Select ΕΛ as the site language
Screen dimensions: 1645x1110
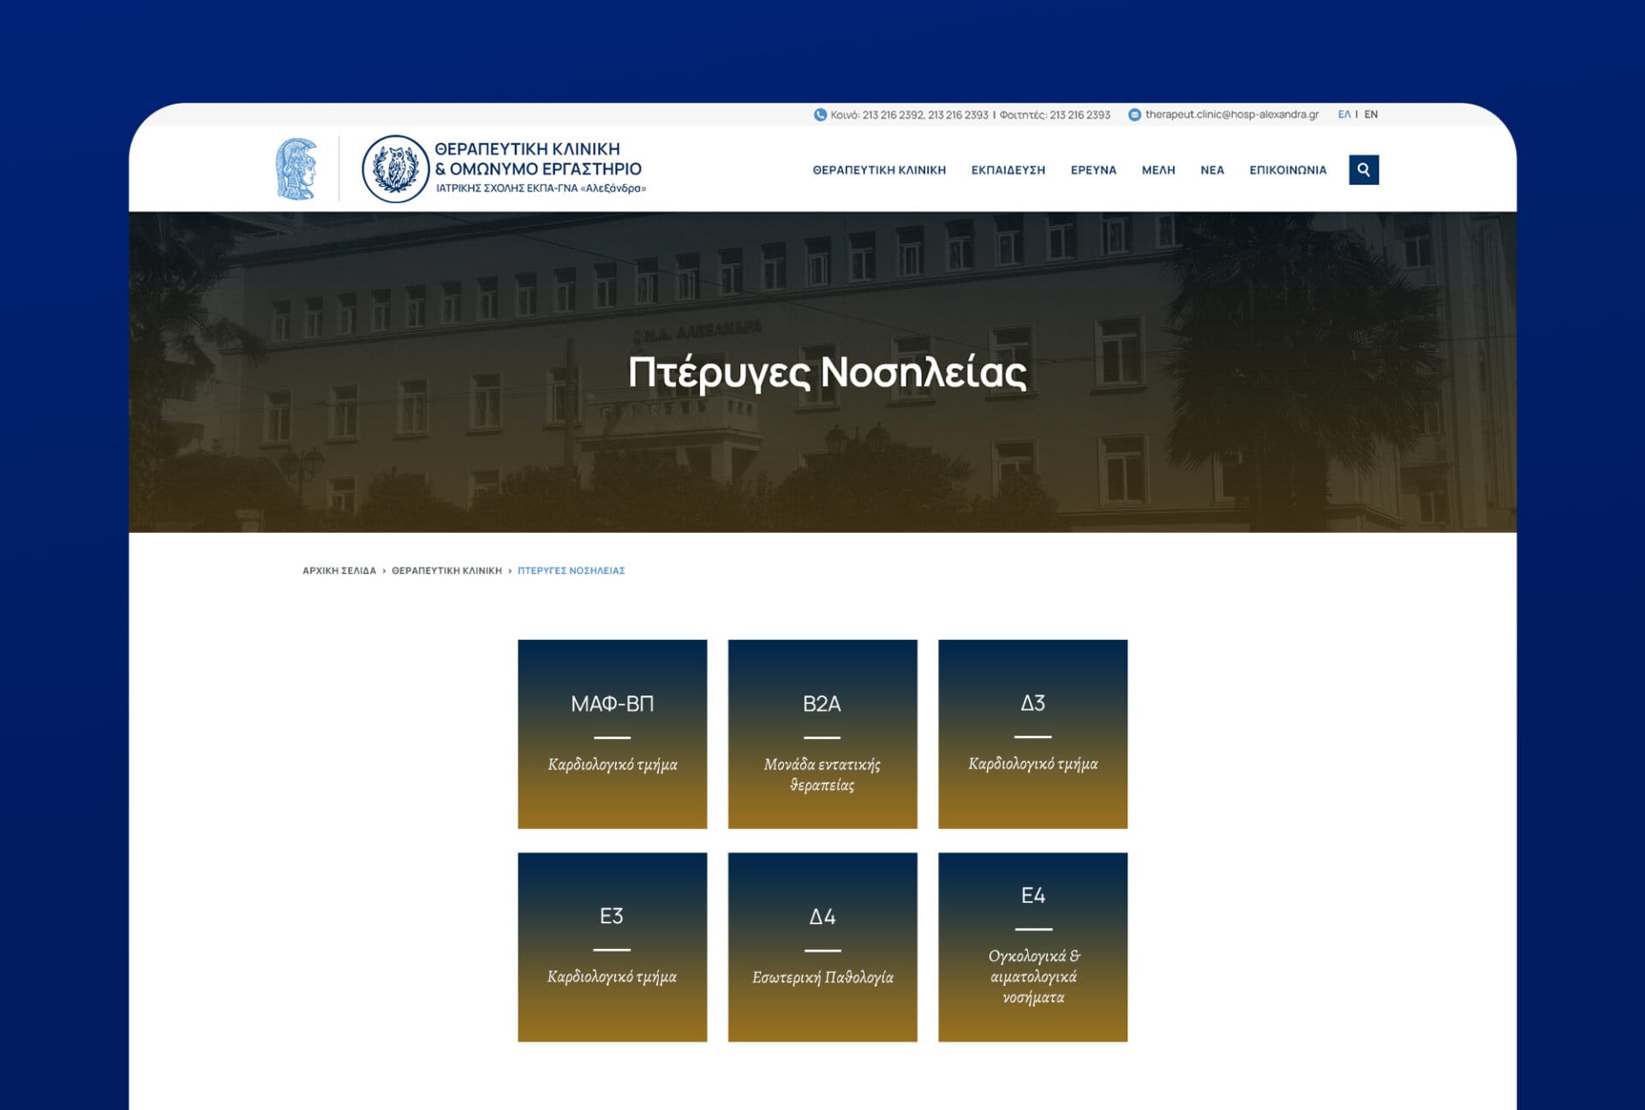tap(1343, 112)
